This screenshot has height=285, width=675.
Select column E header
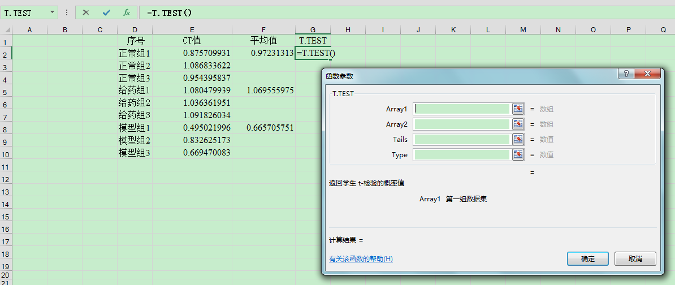coord(192,29)
